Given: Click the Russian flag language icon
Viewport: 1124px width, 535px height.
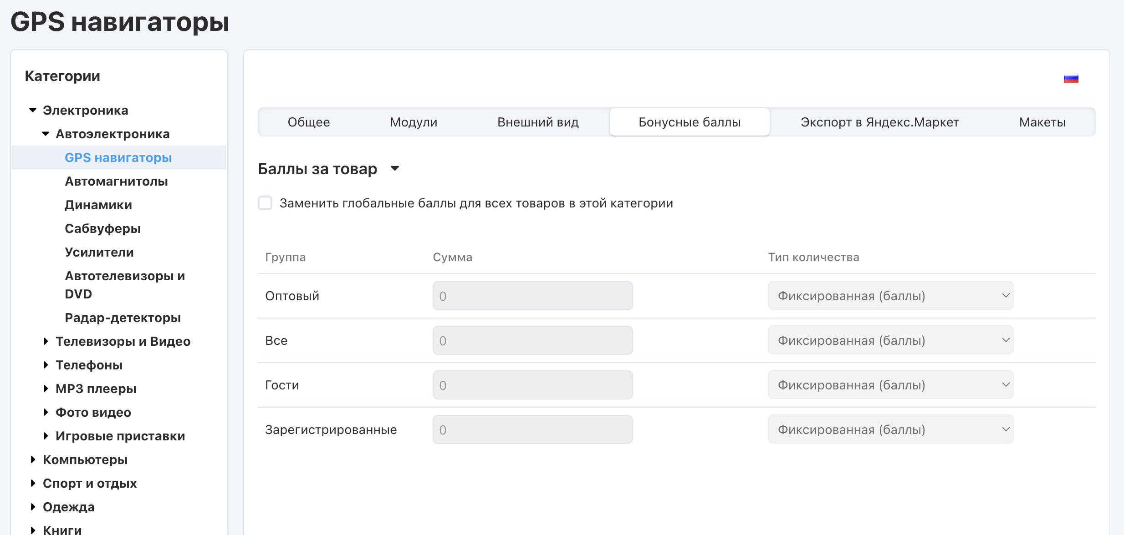Looking at the screenshot, I should coord(1071,79).
